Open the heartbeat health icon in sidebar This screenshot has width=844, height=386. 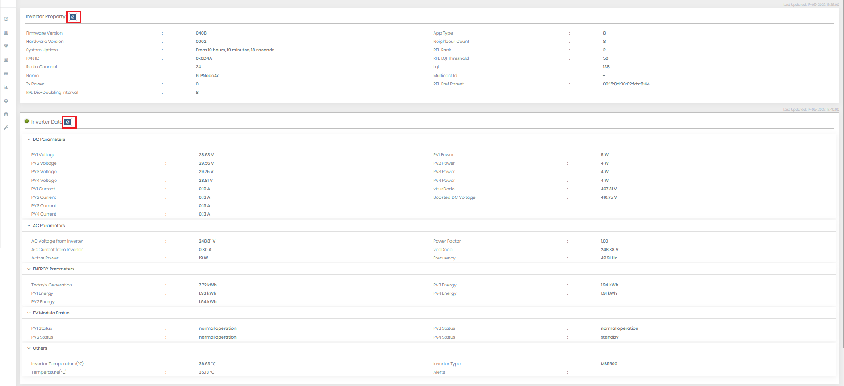point(6,46)
